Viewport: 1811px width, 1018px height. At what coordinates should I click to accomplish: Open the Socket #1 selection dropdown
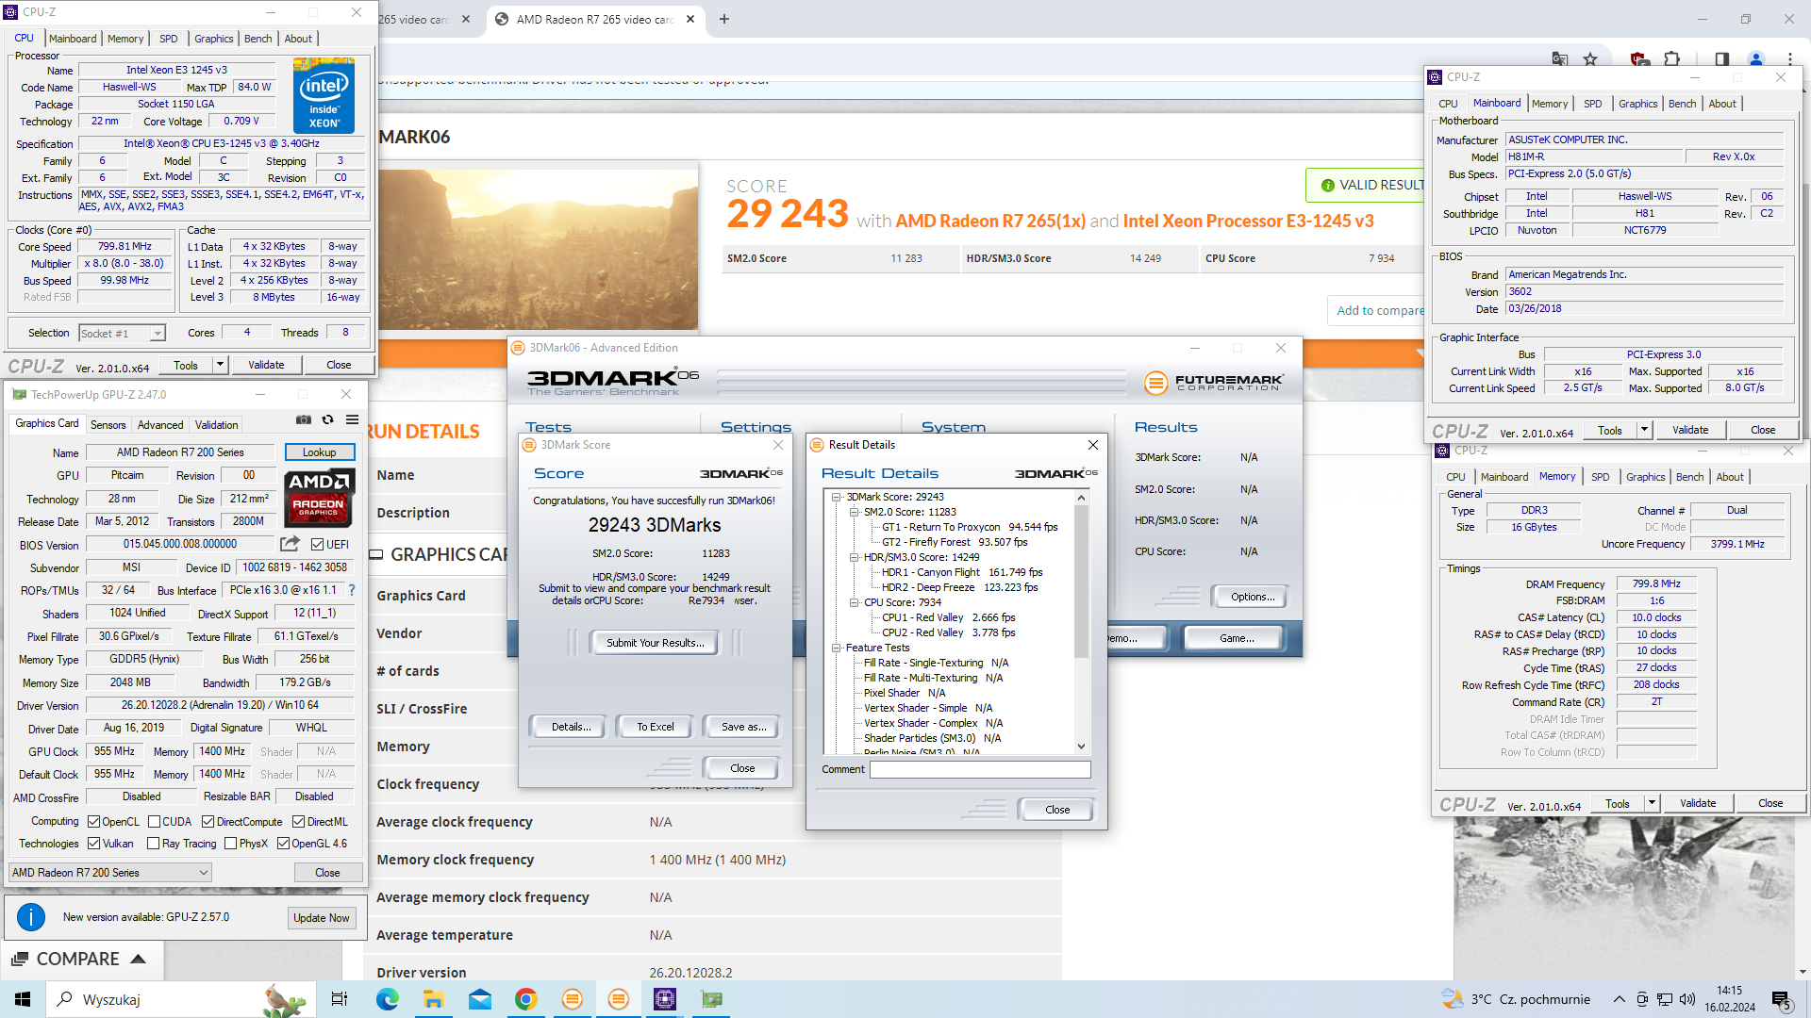tap(122, 333)
